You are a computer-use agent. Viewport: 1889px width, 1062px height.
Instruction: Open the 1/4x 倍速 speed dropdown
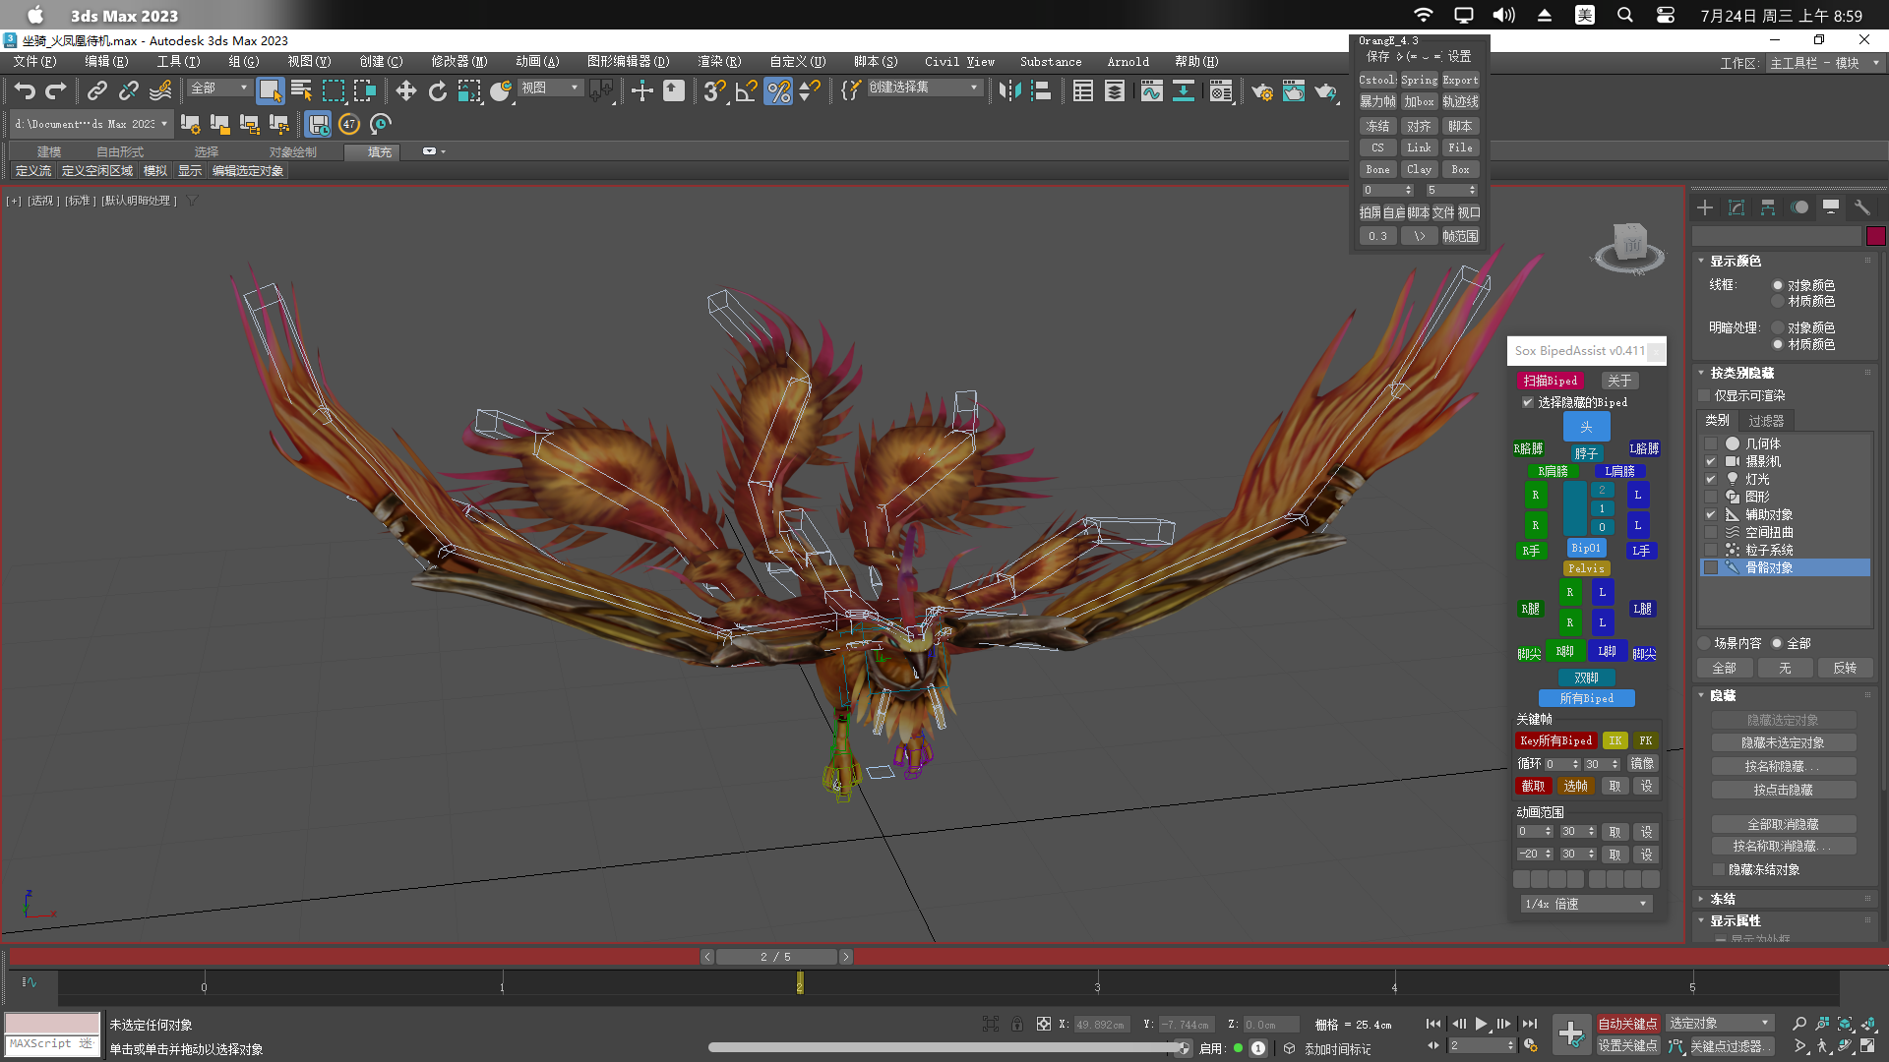[x=1586, y=904]
